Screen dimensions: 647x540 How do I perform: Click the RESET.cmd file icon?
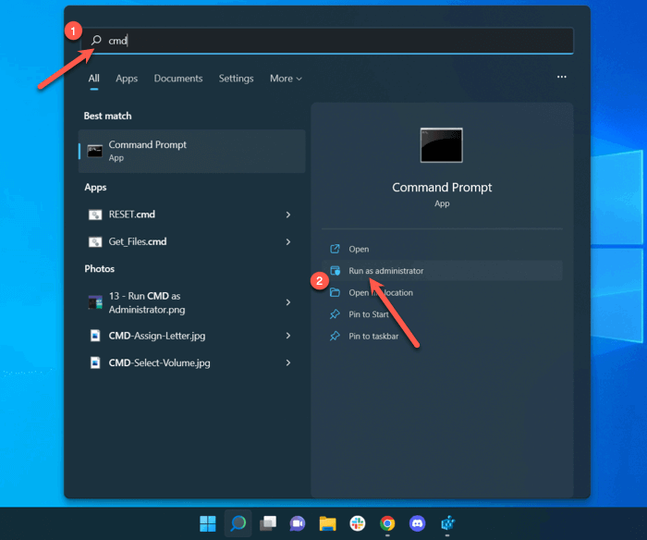click(95, 215)
